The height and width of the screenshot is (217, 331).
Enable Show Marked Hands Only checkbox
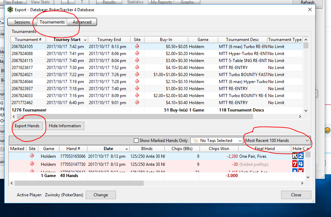coord(136,140)
